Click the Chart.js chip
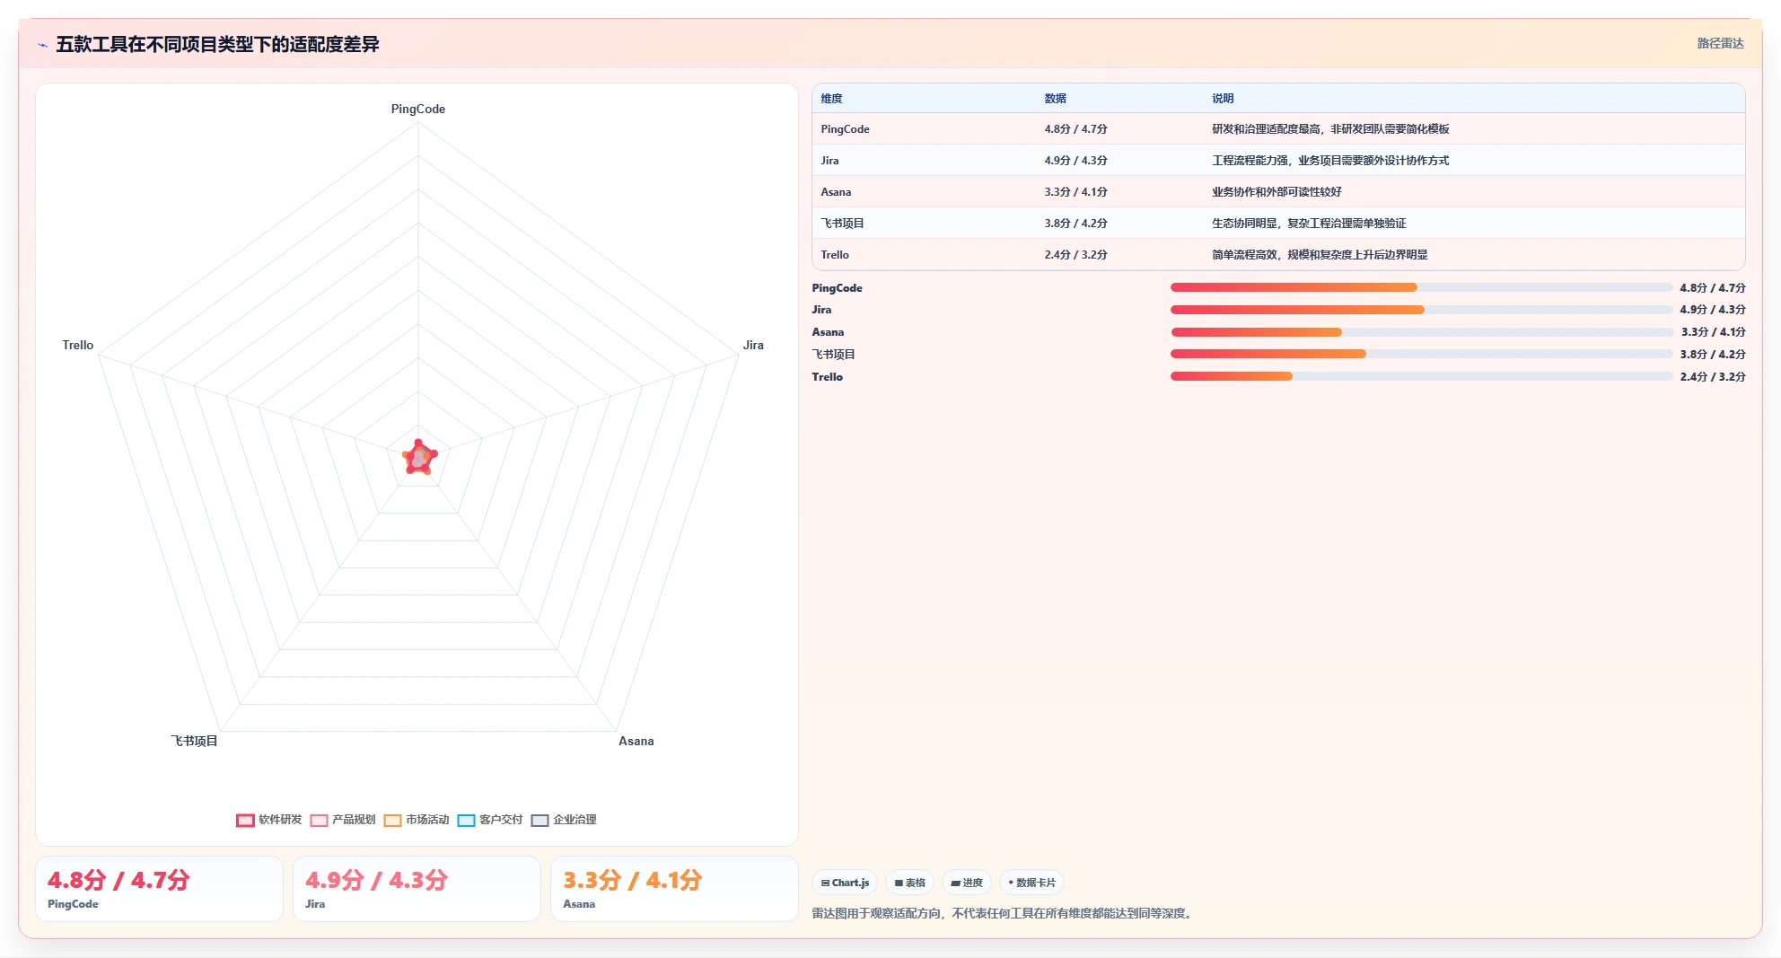This screenshot has height=958, width=1781. (845, 883)
